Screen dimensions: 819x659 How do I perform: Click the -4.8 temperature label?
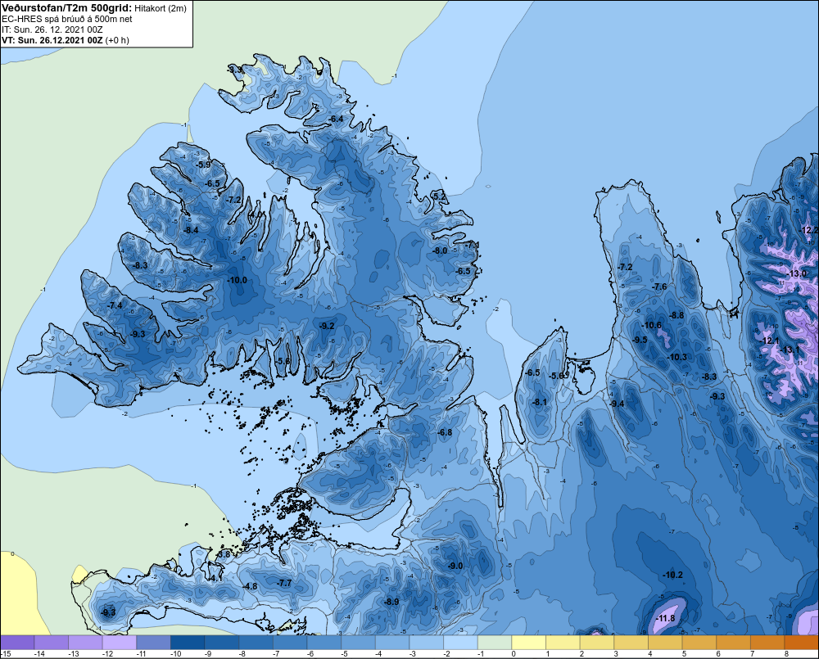point(250,586)
